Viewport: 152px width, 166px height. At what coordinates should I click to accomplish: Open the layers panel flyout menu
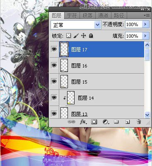pos(147,16)
